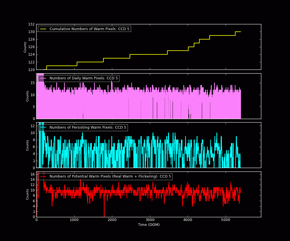Viewport: 290px width, 241px height.
Task: Click the 'Counts' y-axis label of the cumulative plot
Action: pyautogui.click(x=26, y=47)
